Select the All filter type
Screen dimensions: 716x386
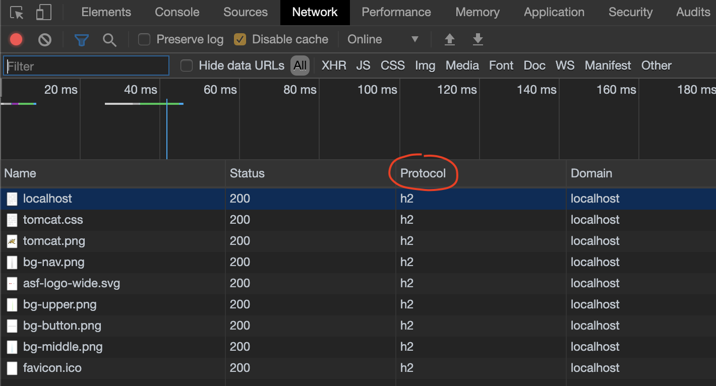tap(300, 66)
